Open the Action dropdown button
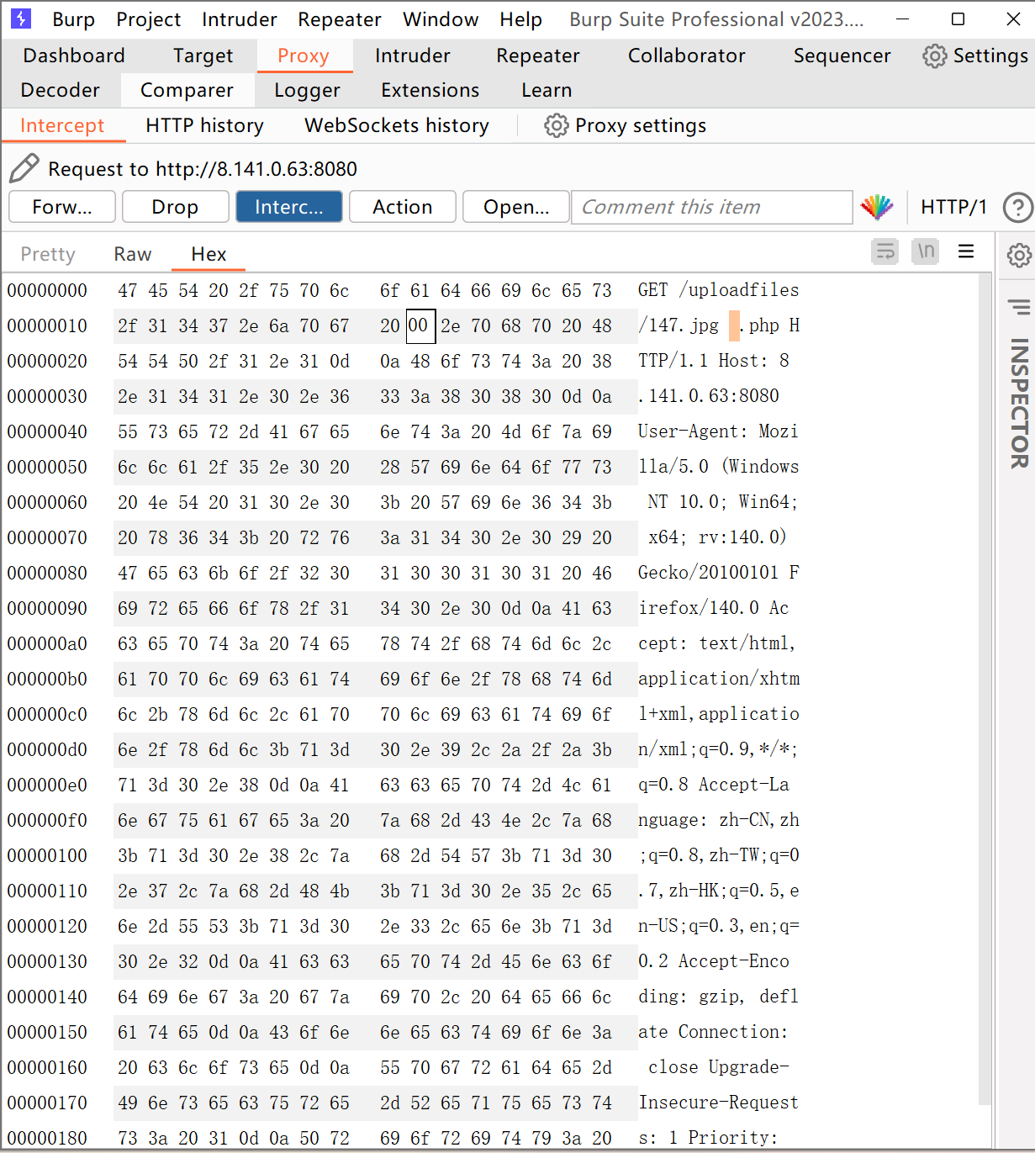Viewport: 1035px width, 1153px height. coord(402,207)
